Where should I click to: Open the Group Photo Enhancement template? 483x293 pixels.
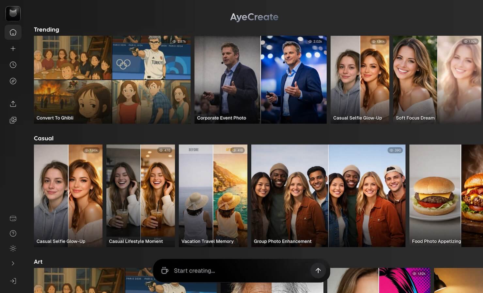(328, 195)
